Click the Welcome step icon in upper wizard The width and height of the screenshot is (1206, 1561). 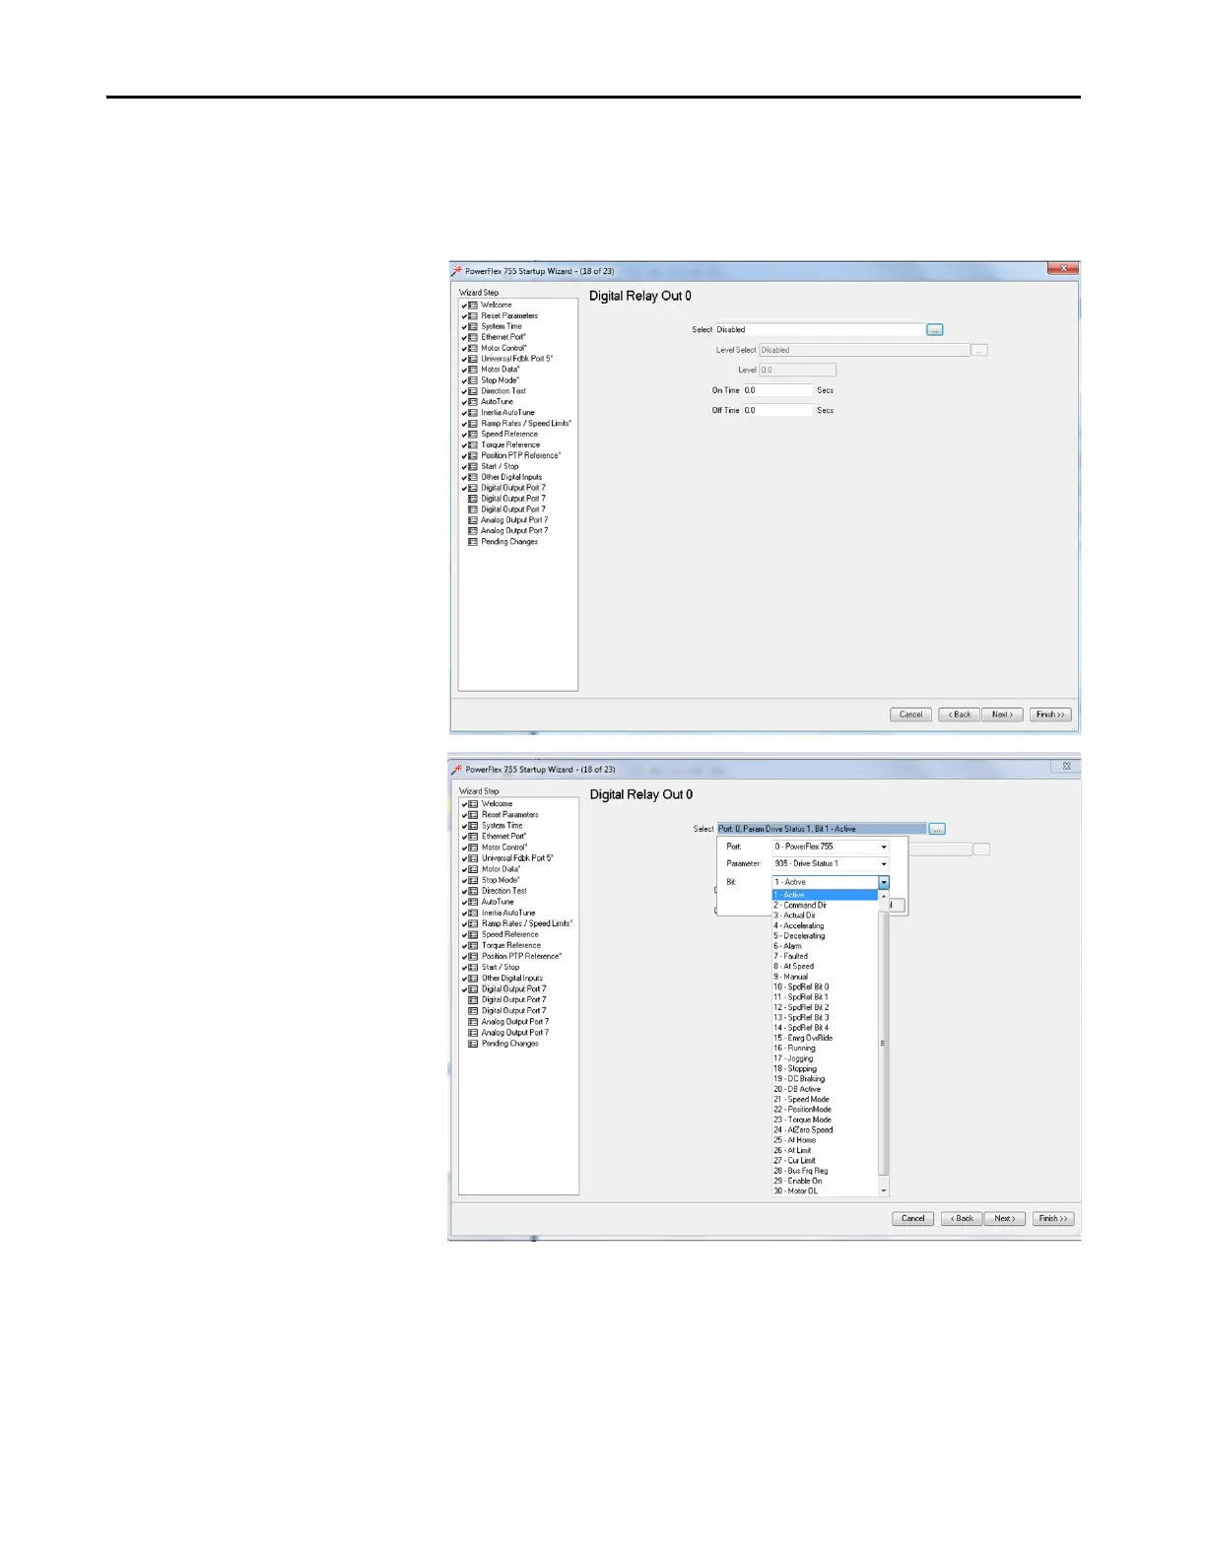[473, 305]
